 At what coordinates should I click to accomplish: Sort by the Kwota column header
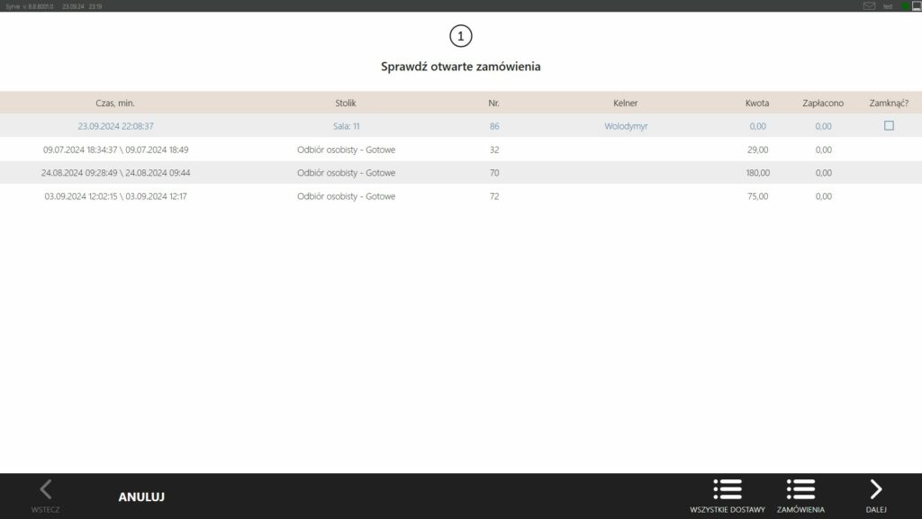[x=756, y=103]
